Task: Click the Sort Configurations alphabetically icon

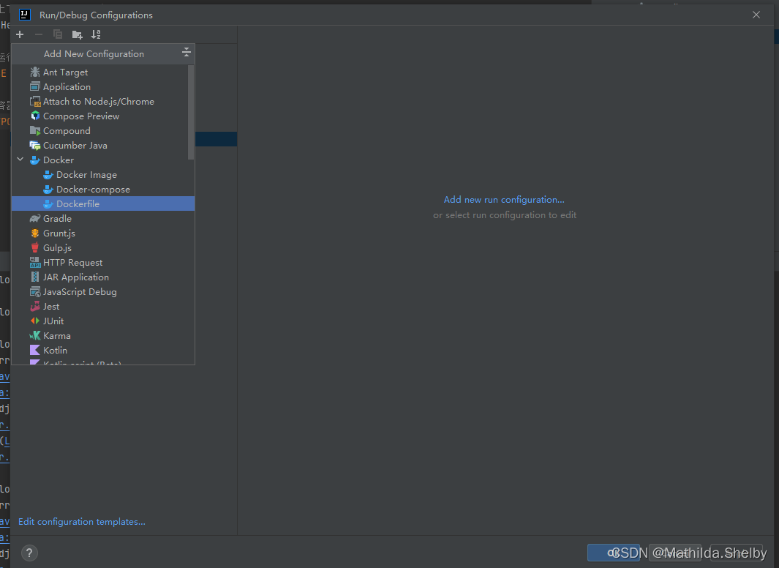Action: click(x=96, y=34)
